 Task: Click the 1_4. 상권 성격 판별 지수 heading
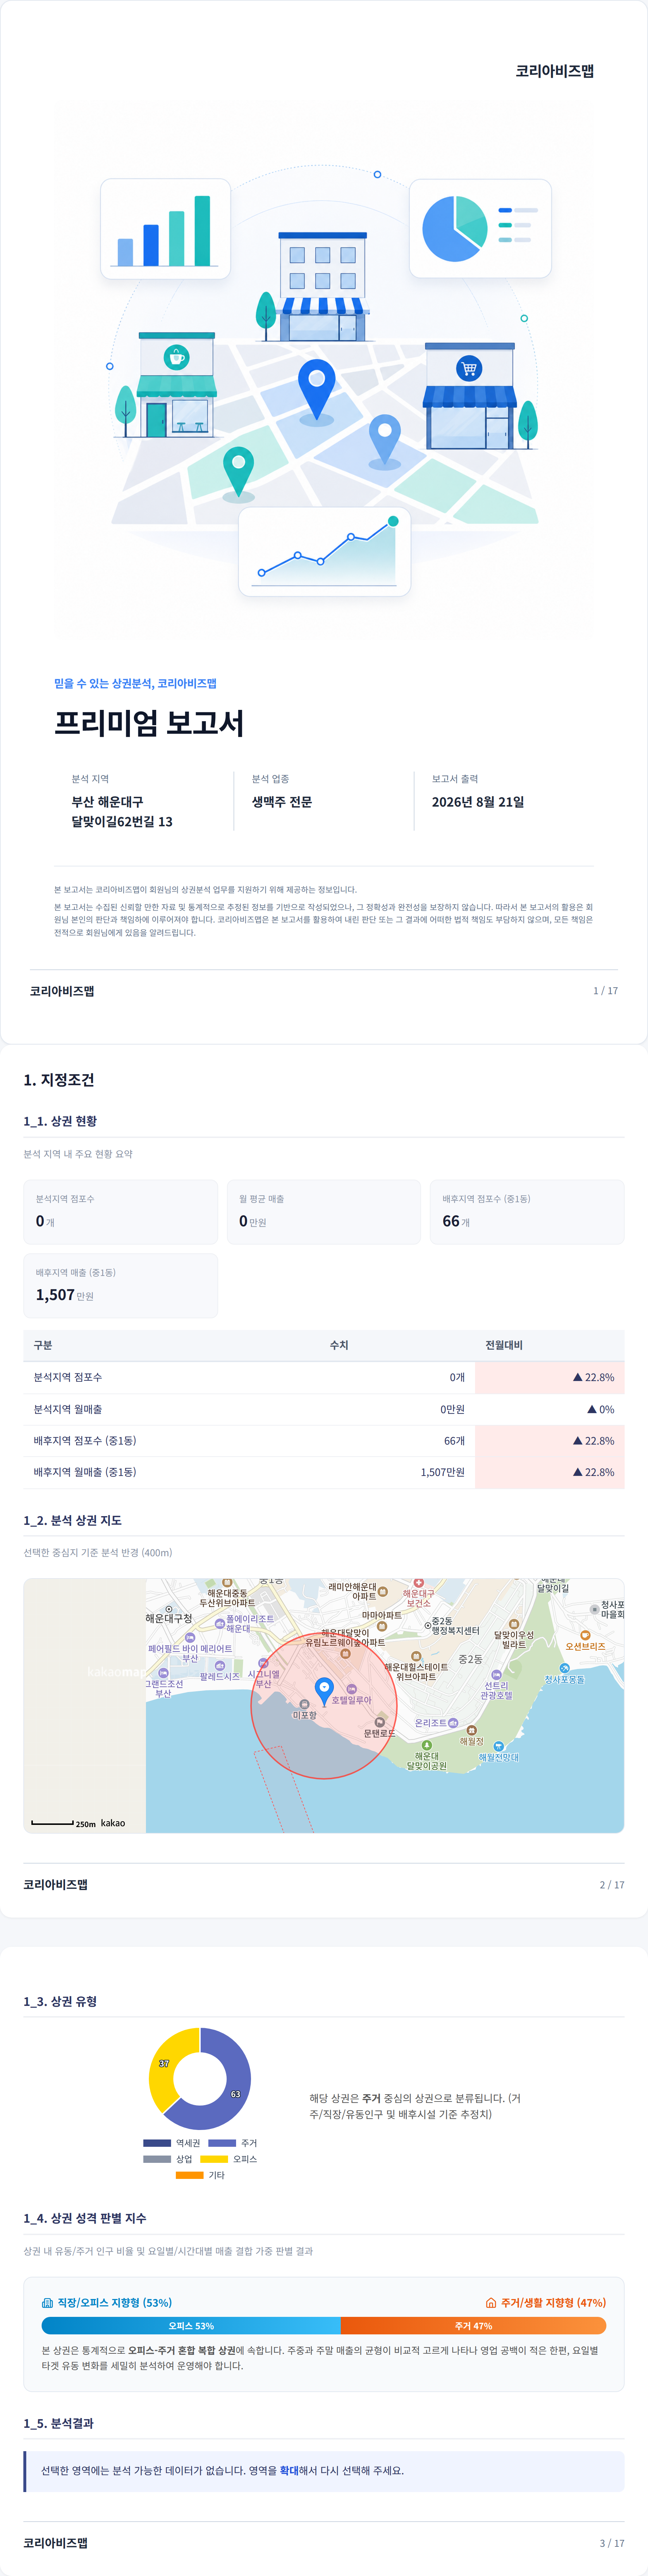pyautogui.click(x=85, y=2218)
